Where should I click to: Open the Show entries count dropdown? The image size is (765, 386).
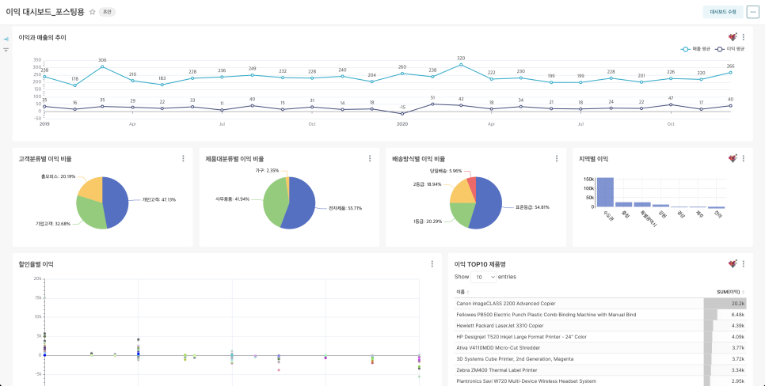[483, 277]
